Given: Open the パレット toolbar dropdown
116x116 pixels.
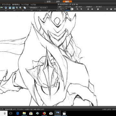Looking at the screenshot, I should pos(43,8).
